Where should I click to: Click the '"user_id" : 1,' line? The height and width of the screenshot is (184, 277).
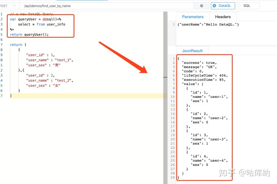tap(40, 55)
